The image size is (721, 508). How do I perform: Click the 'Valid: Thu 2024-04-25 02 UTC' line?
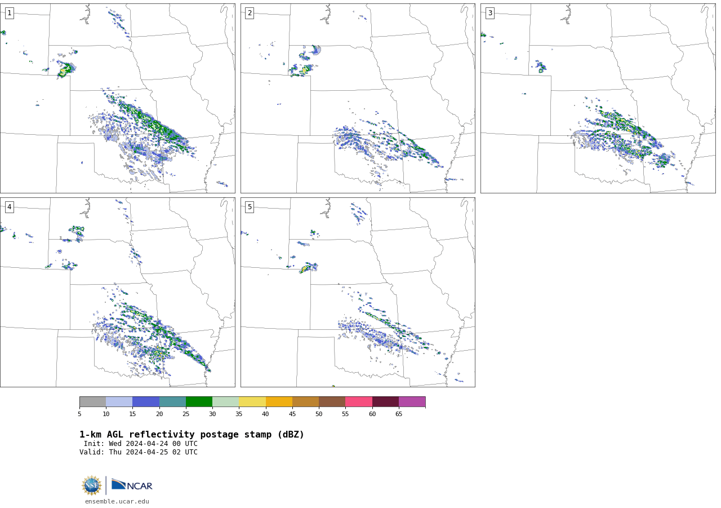tap(139, 452)
